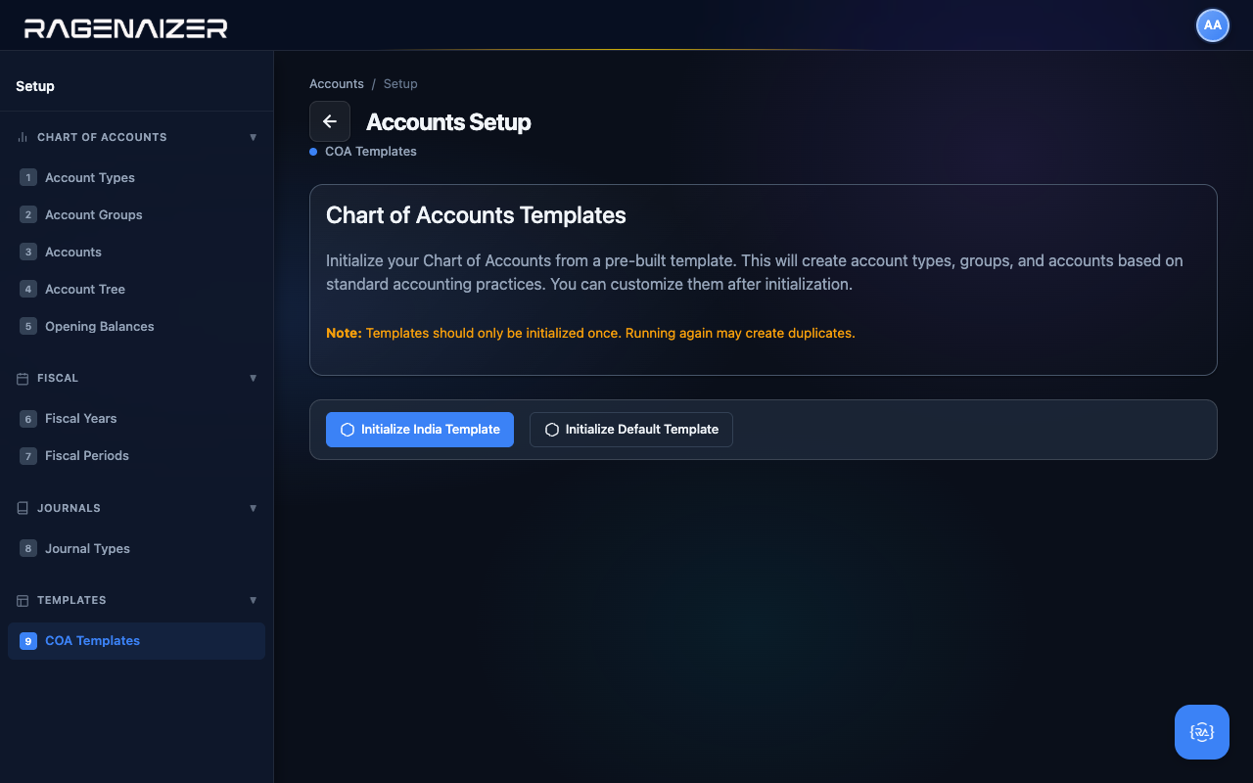Follow the Accounts breadcrumb link
This screenshot has height=783, width=1253.
(337, 84)
